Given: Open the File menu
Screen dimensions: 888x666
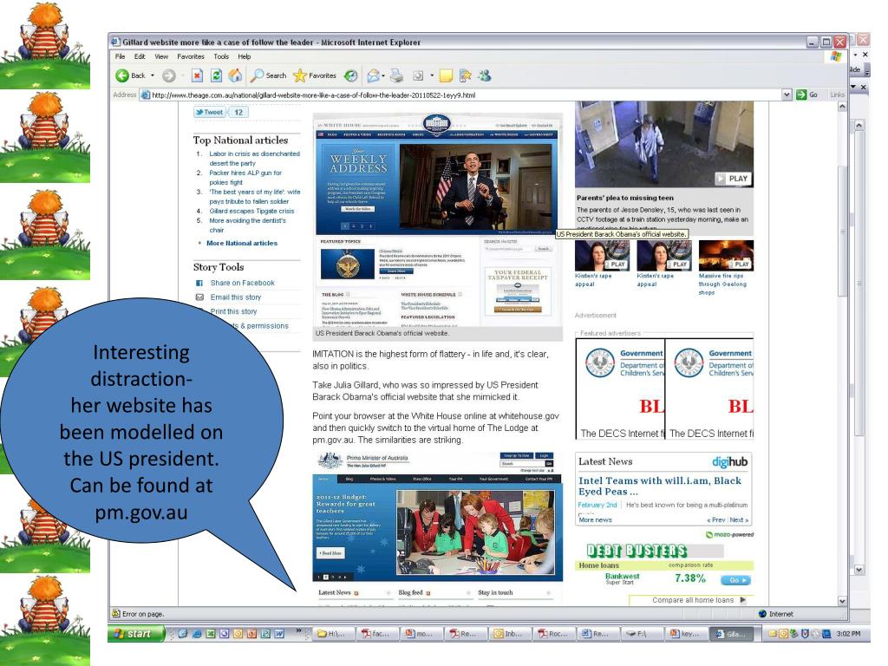Looking at the screenshot, I should click(x=120, y=56).
